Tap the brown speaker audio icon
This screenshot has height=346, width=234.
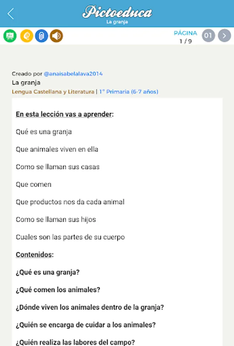point(56,36)
